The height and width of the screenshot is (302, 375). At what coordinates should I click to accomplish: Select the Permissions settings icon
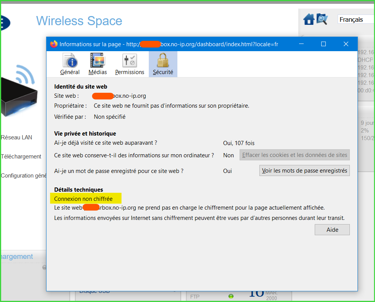pos(130,61)
